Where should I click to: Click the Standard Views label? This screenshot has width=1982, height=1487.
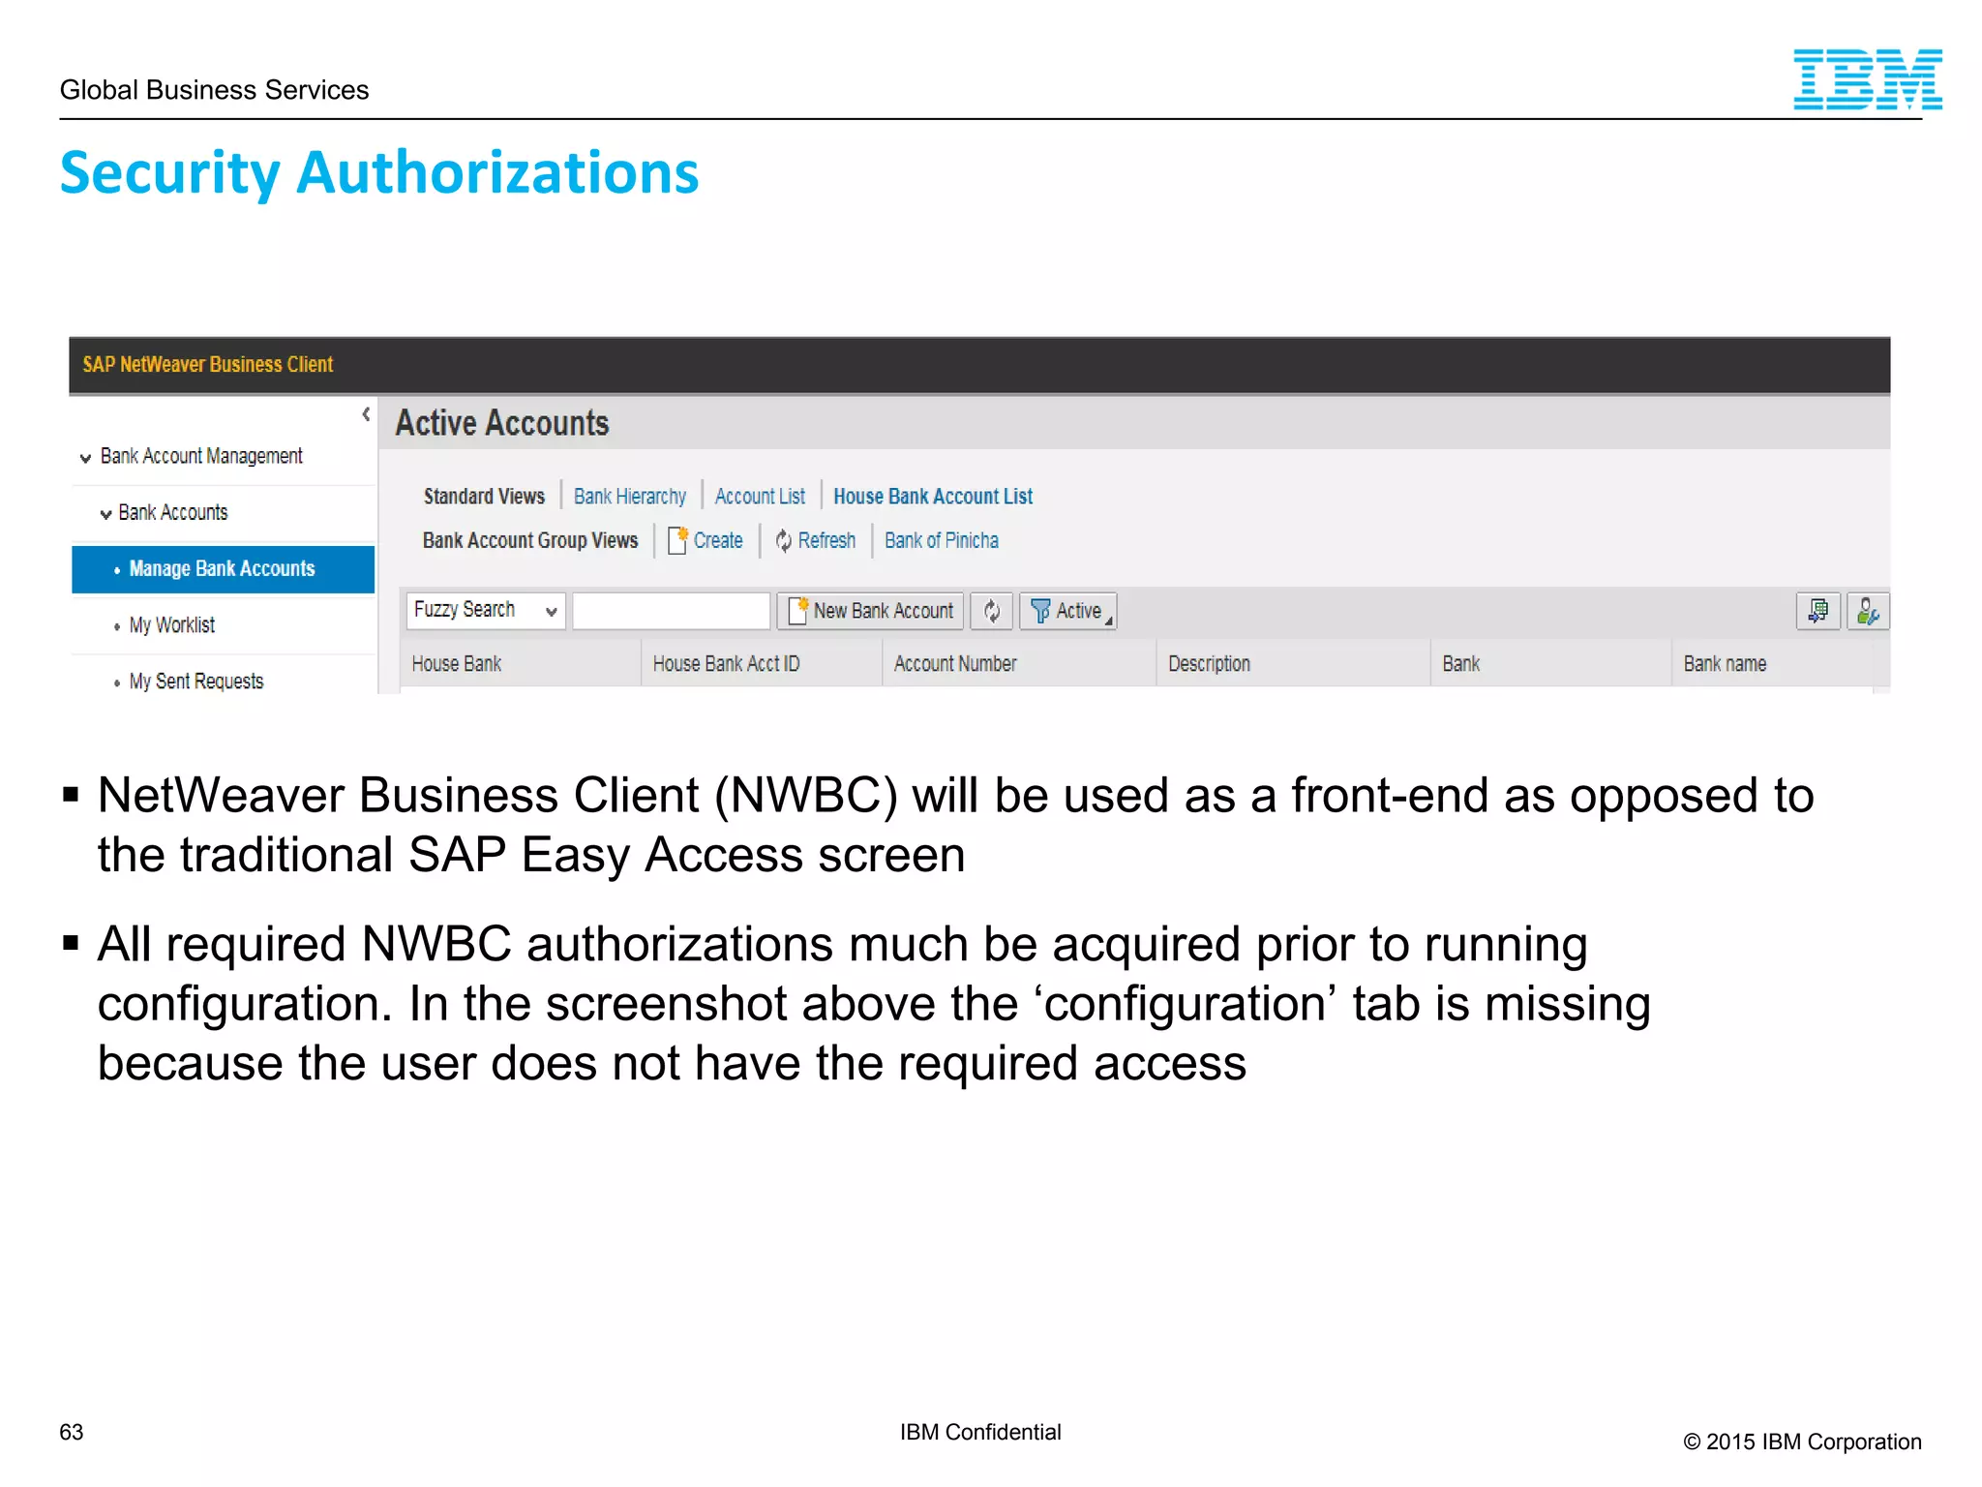click(x=484, y=497)
